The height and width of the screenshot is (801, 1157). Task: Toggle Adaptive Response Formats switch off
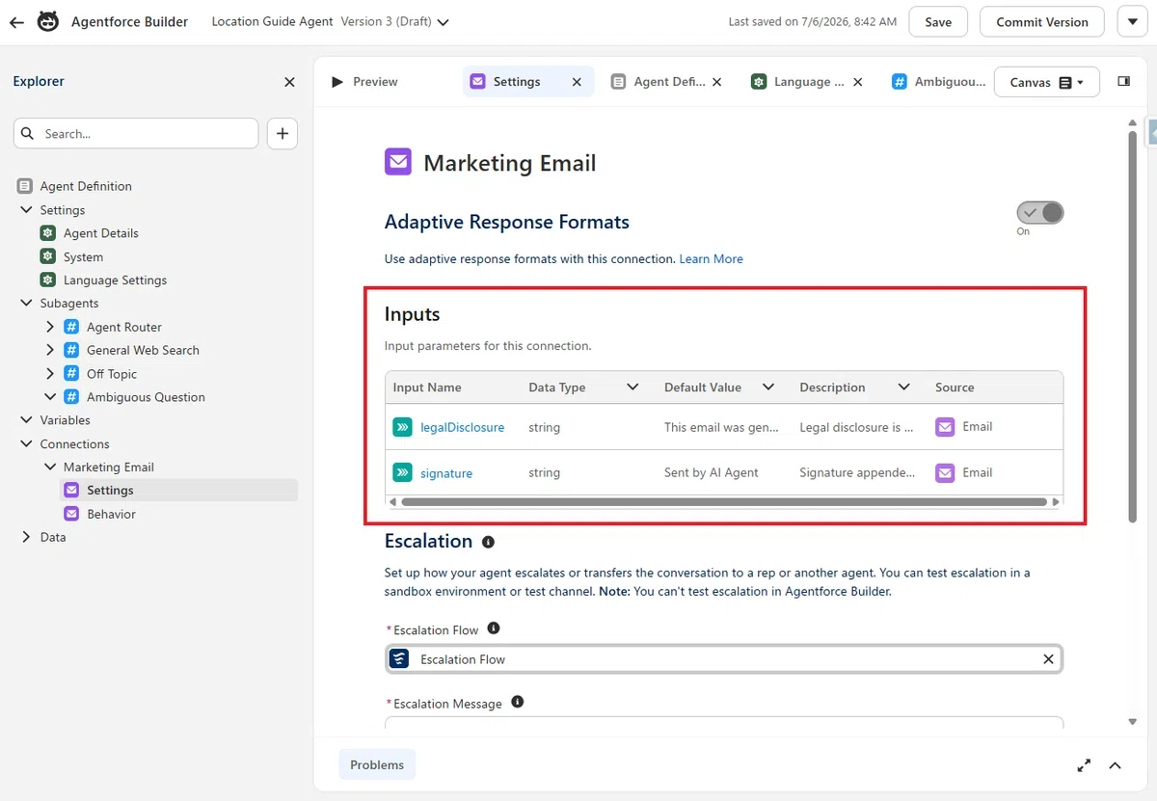(x=1040, y=212)
